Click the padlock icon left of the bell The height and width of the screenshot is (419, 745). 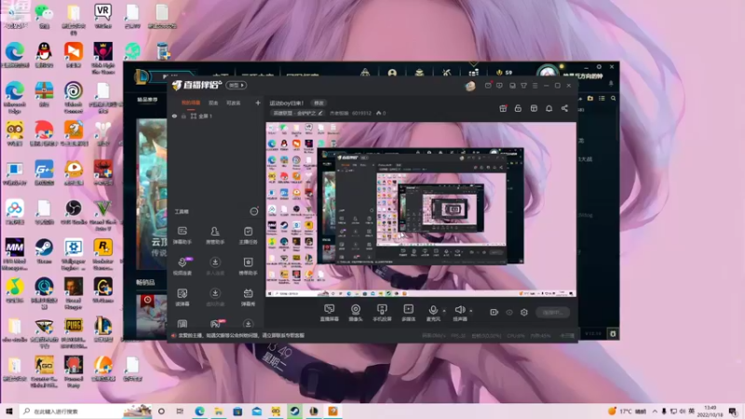518,108
